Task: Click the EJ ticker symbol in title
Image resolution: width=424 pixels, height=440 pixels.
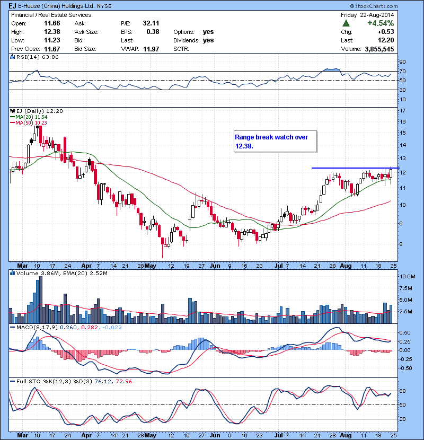Action: click(x=12, y=6)
